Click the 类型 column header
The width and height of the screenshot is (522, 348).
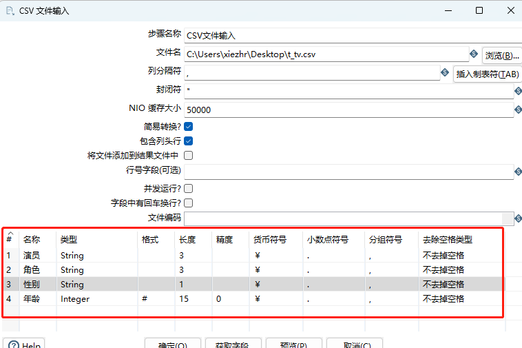(x=97, y=239)
